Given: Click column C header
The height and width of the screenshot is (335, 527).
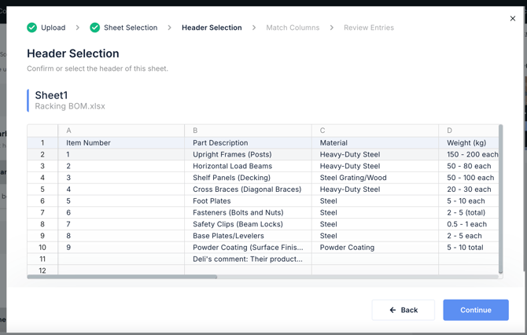Looking at the screenshot, I should point(374,131).
